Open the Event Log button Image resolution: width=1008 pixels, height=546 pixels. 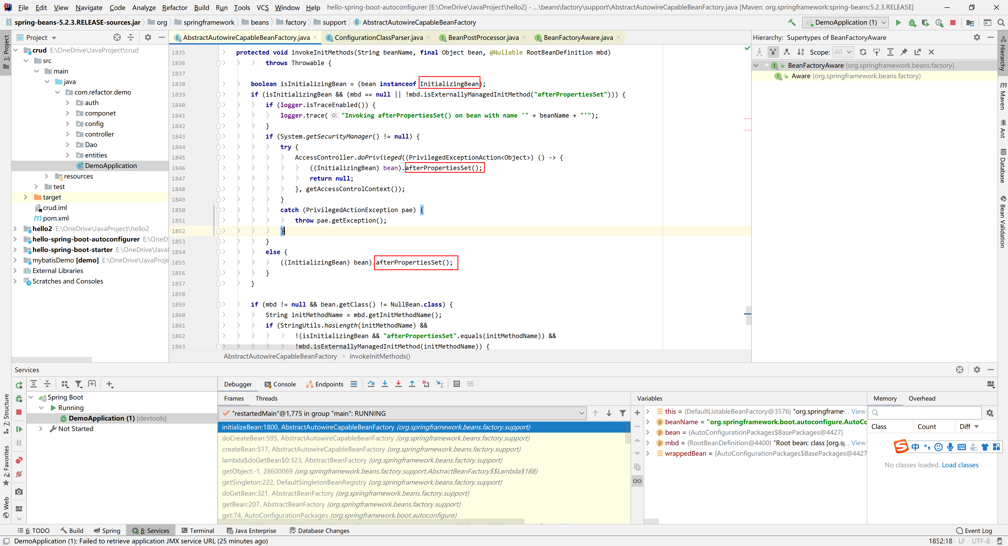[974, 531]
